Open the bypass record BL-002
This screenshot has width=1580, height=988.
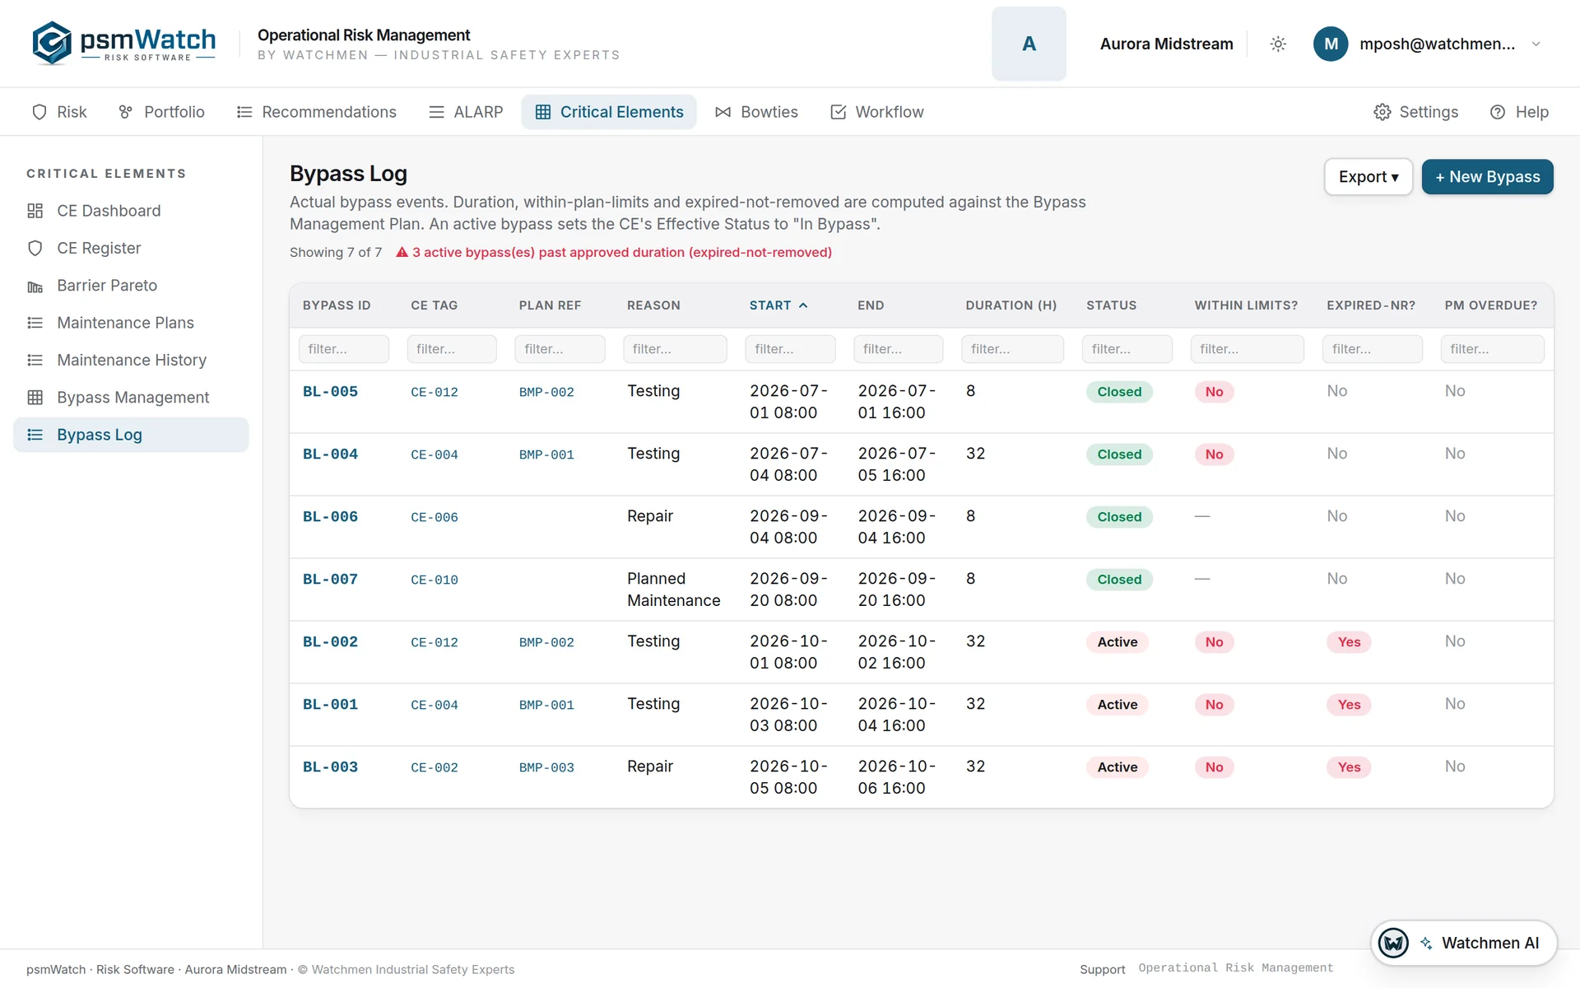330,642
